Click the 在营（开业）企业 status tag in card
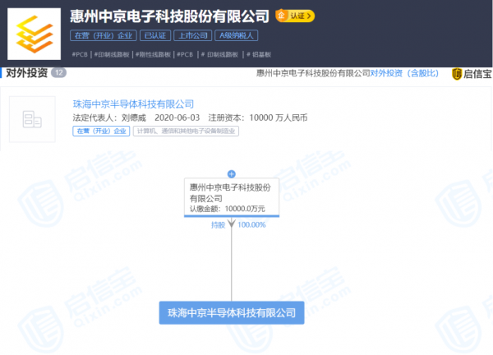 101,131
